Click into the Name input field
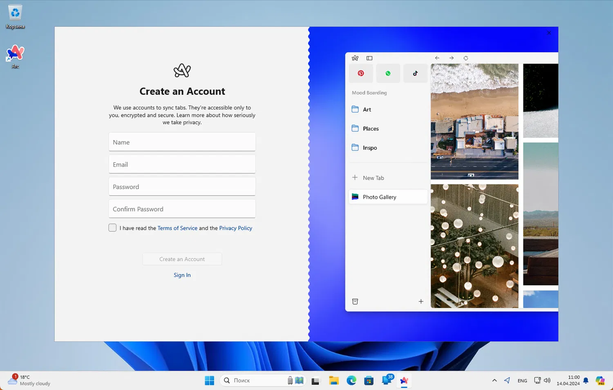The width and height of the screenshot is (613, 390). (x=182, y=142)
